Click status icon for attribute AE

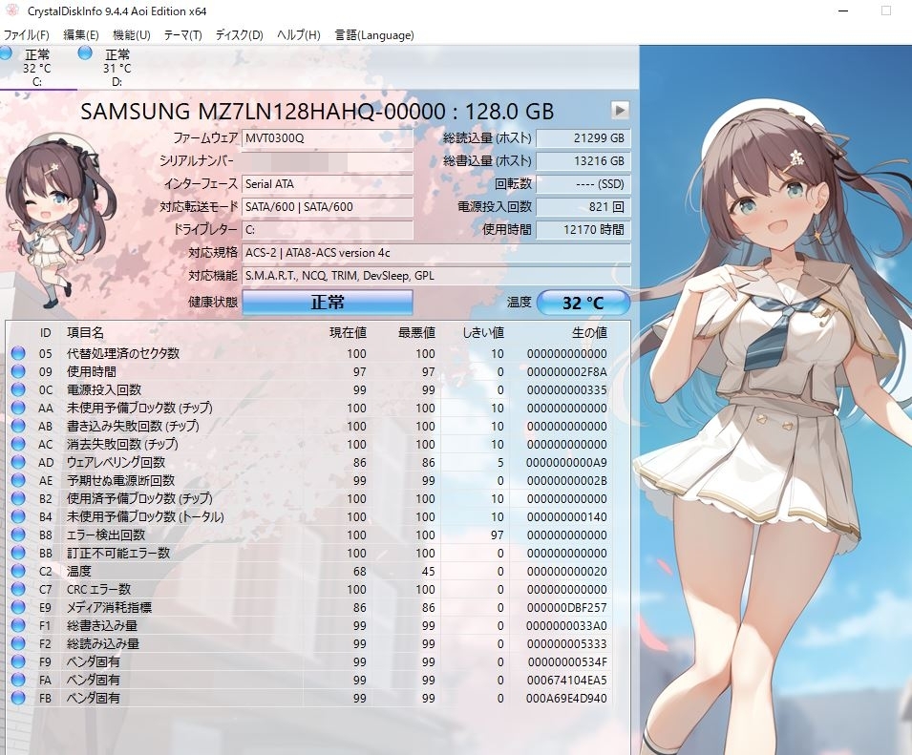[x=18, y=480]
